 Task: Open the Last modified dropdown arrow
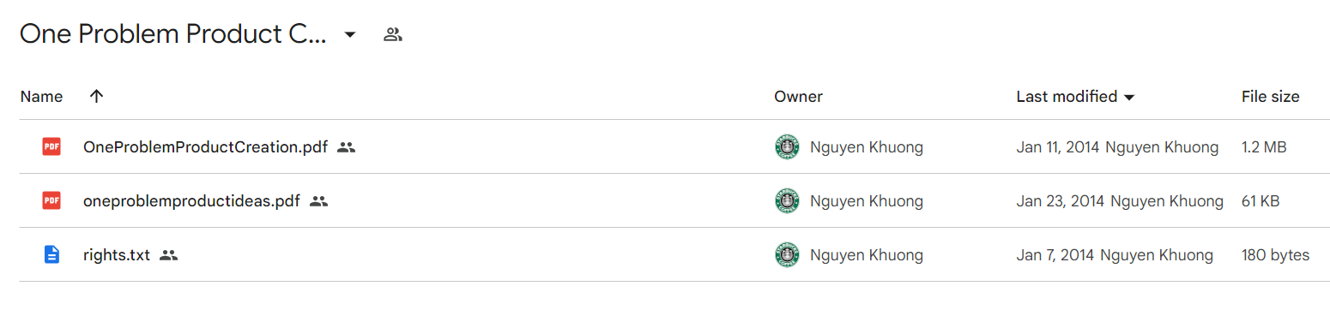[x=1129, y=97]
